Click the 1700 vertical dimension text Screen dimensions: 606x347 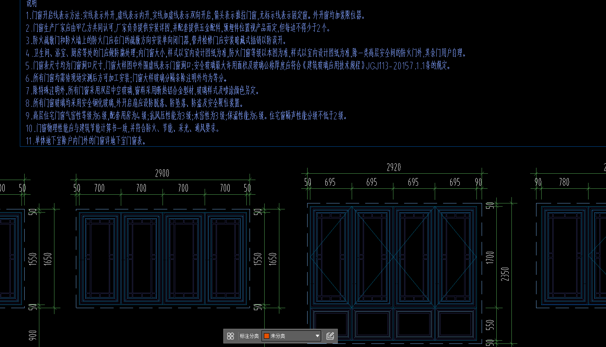[x=490, y=257]
